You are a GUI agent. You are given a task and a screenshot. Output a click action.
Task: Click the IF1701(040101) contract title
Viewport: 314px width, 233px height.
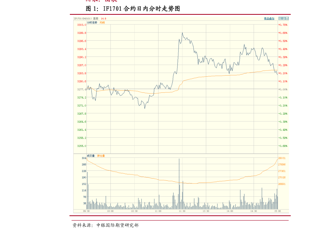[83, 18]
